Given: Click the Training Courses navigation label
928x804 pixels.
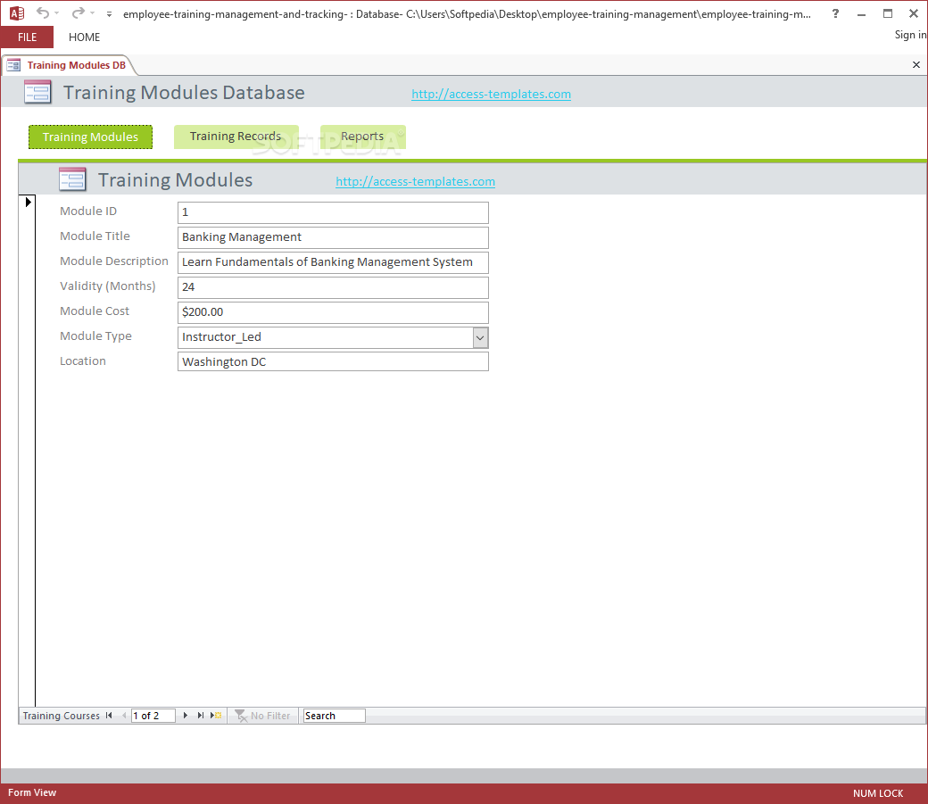Looking at the screenshot, I should (x=61, y=716).
